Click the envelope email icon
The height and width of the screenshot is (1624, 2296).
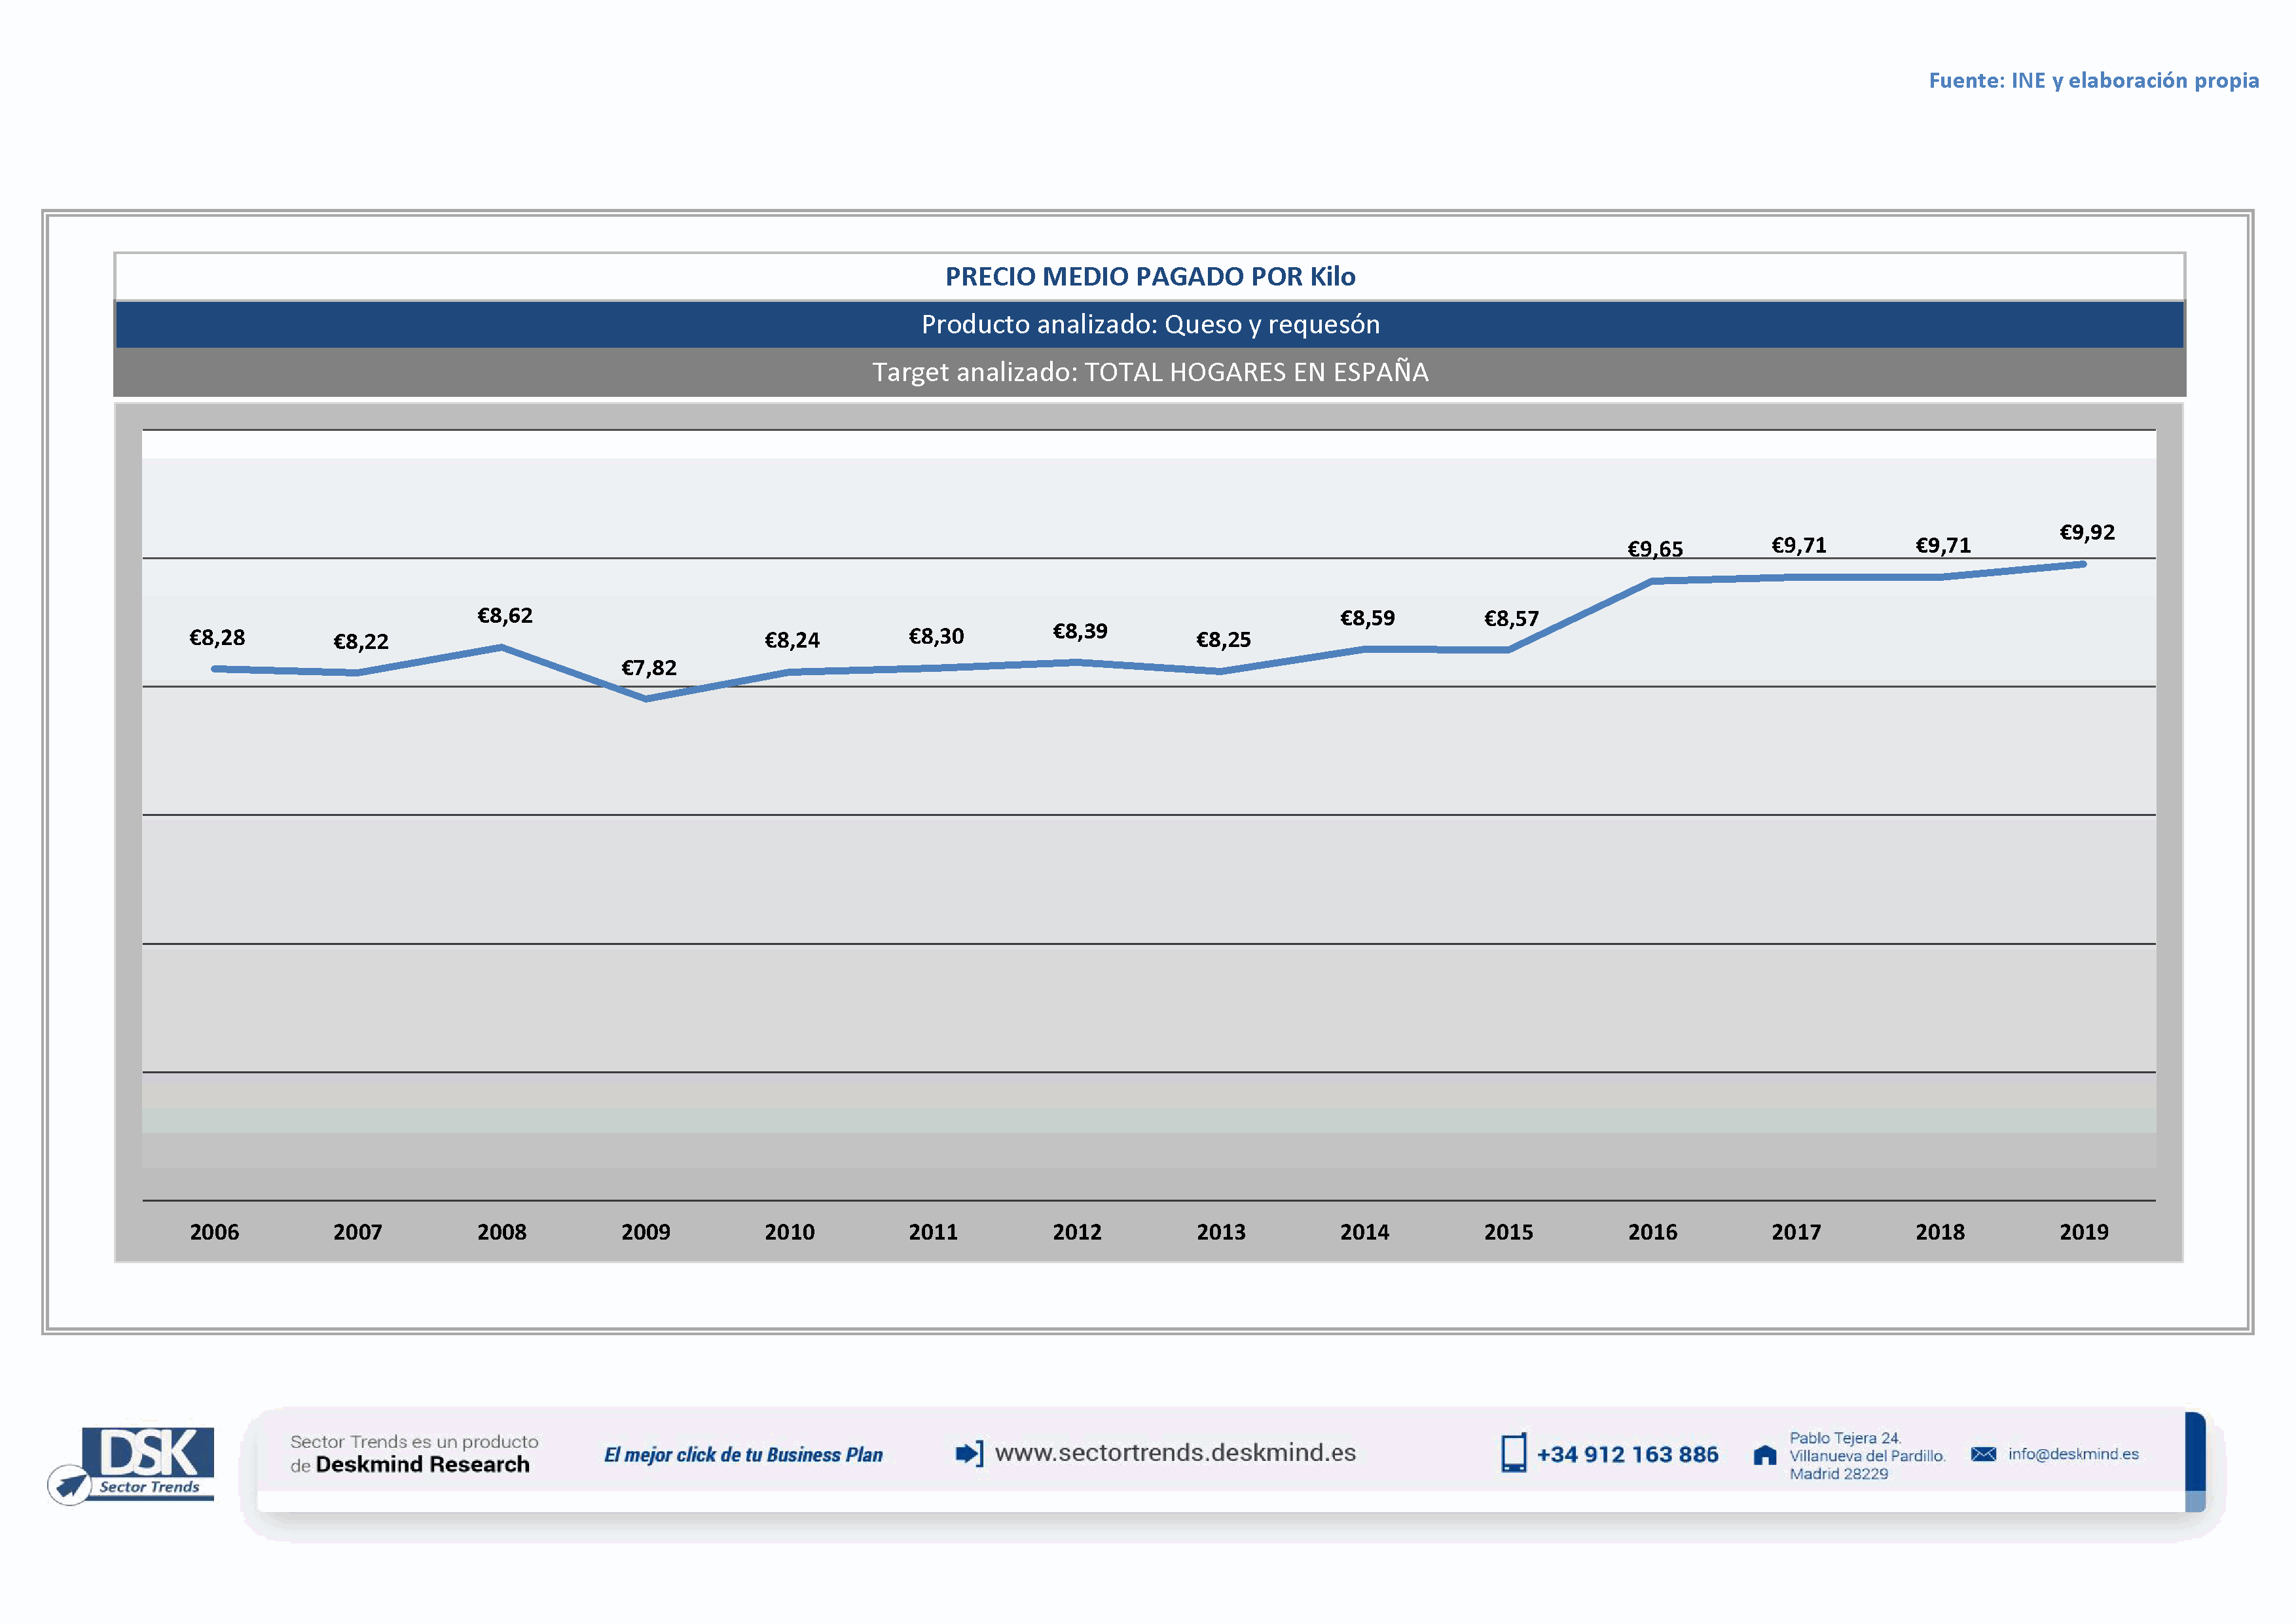(x=1983, y=1454)
